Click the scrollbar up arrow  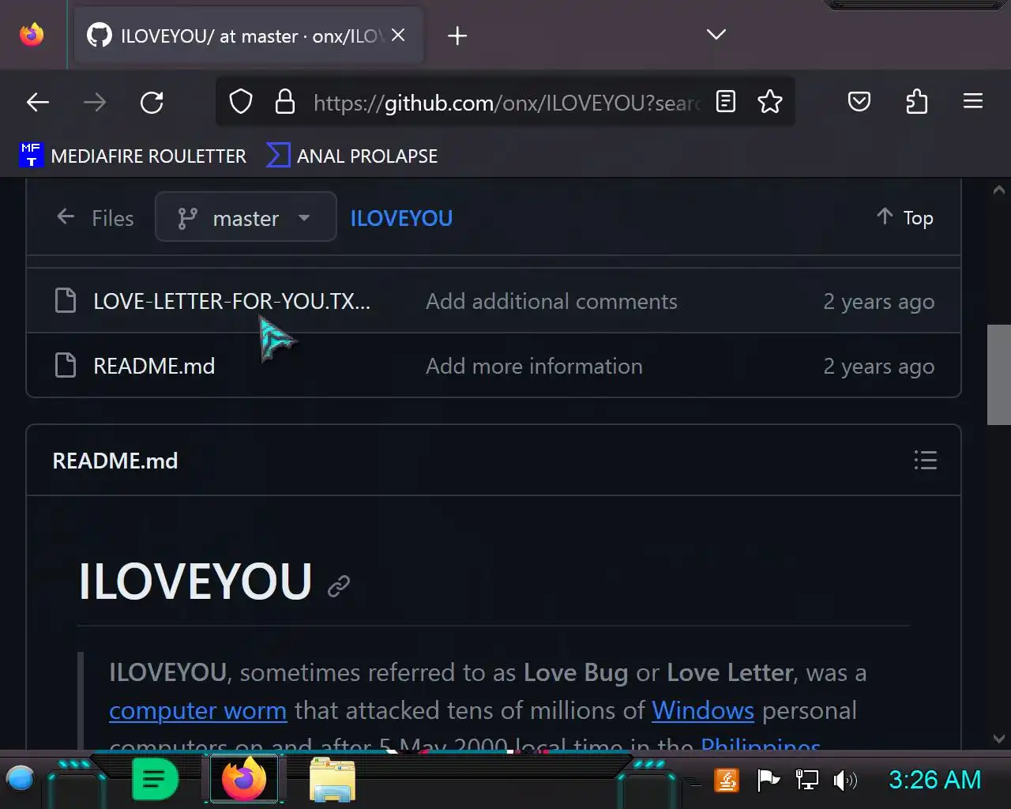coord(998,190)
